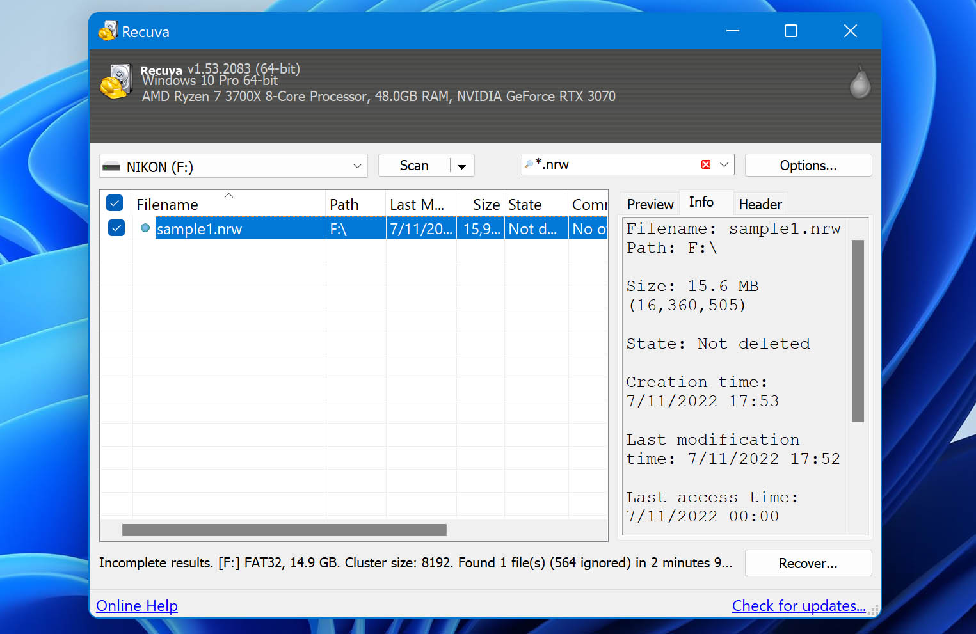The image size is (976, 634).
Task: Click the NIKON drive icon in selector
Action: coord(111,167)
